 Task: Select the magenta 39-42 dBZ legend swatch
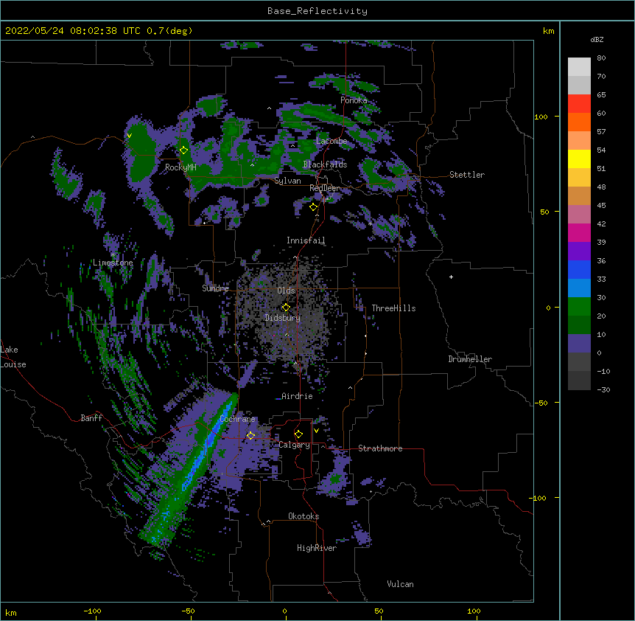[579, 232]
